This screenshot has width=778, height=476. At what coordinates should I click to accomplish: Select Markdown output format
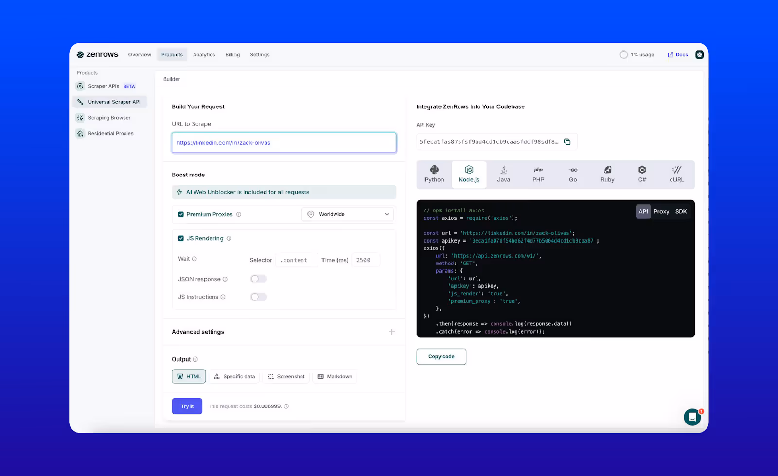pos(335,376)
